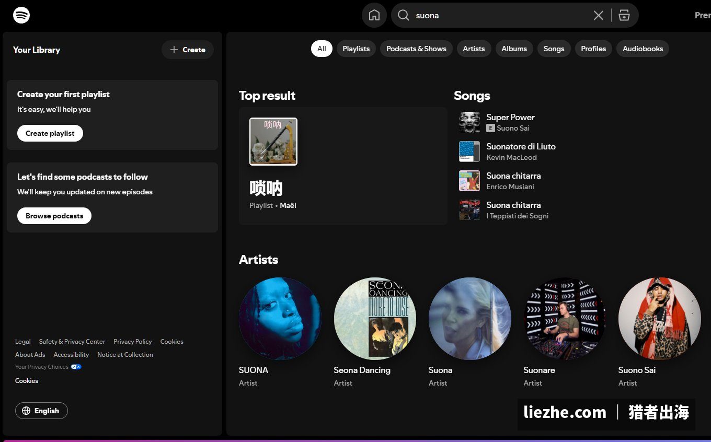This screenshot has width=711, height=442.
Task: Open the Accessibility footer link
Action: (x=71, y=355)
